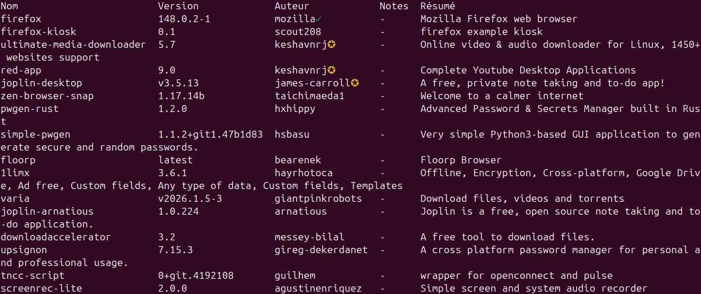Click the screenrec-lite package name
This screenshot has height=294, width=701.
point(41,288)
